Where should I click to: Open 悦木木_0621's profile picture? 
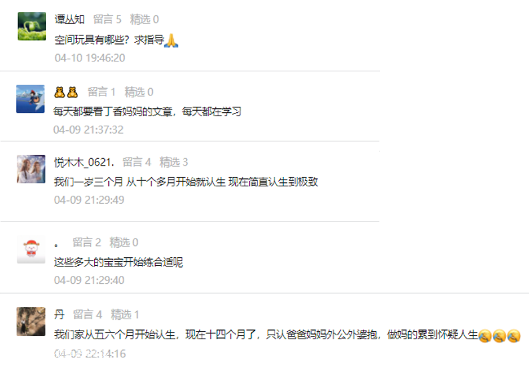click(x=31, y=169)
